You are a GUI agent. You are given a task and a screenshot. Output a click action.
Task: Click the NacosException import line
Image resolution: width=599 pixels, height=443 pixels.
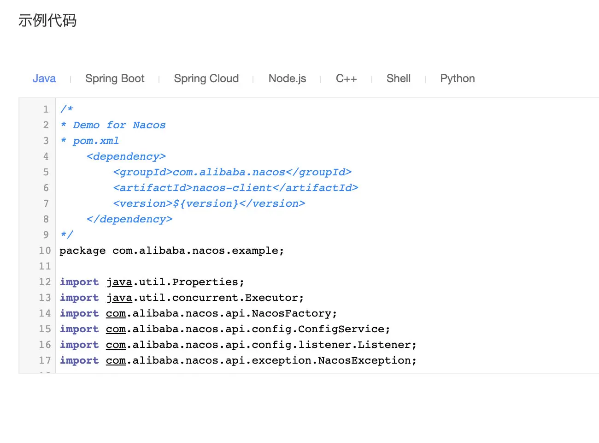pyautogui.click(x=238, y=360)
